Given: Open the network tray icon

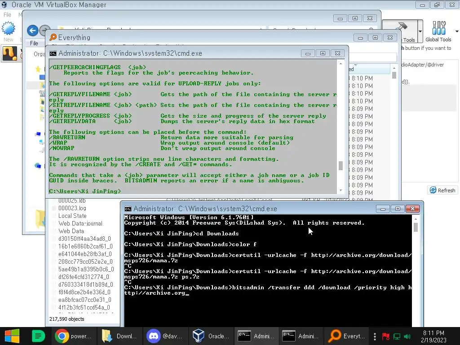Looking at the screenshot, I should tap(397, 336).
